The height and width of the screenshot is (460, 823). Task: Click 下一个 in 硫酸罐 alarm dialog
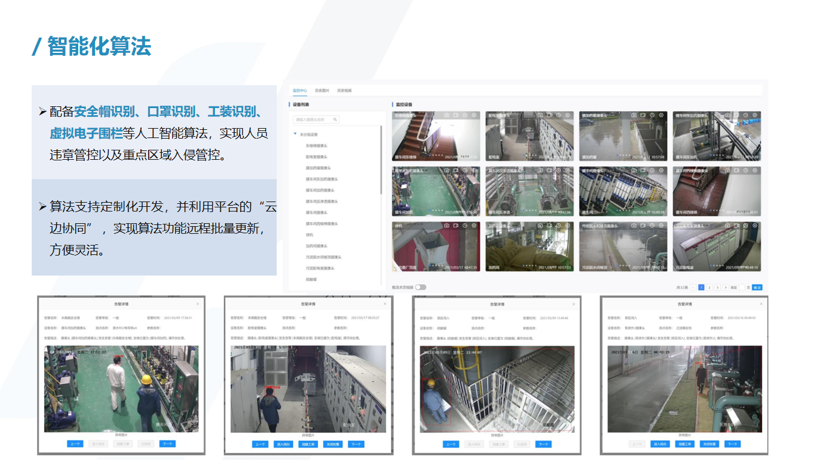(x=543, y=444)
